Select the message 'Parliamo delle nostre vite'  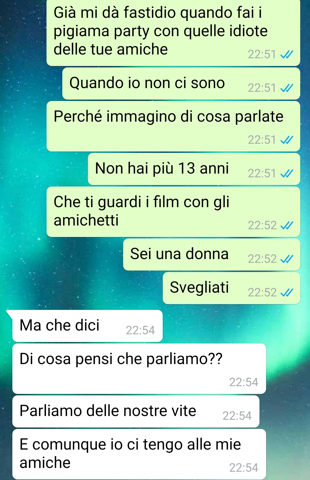click(x=136, y=411)
